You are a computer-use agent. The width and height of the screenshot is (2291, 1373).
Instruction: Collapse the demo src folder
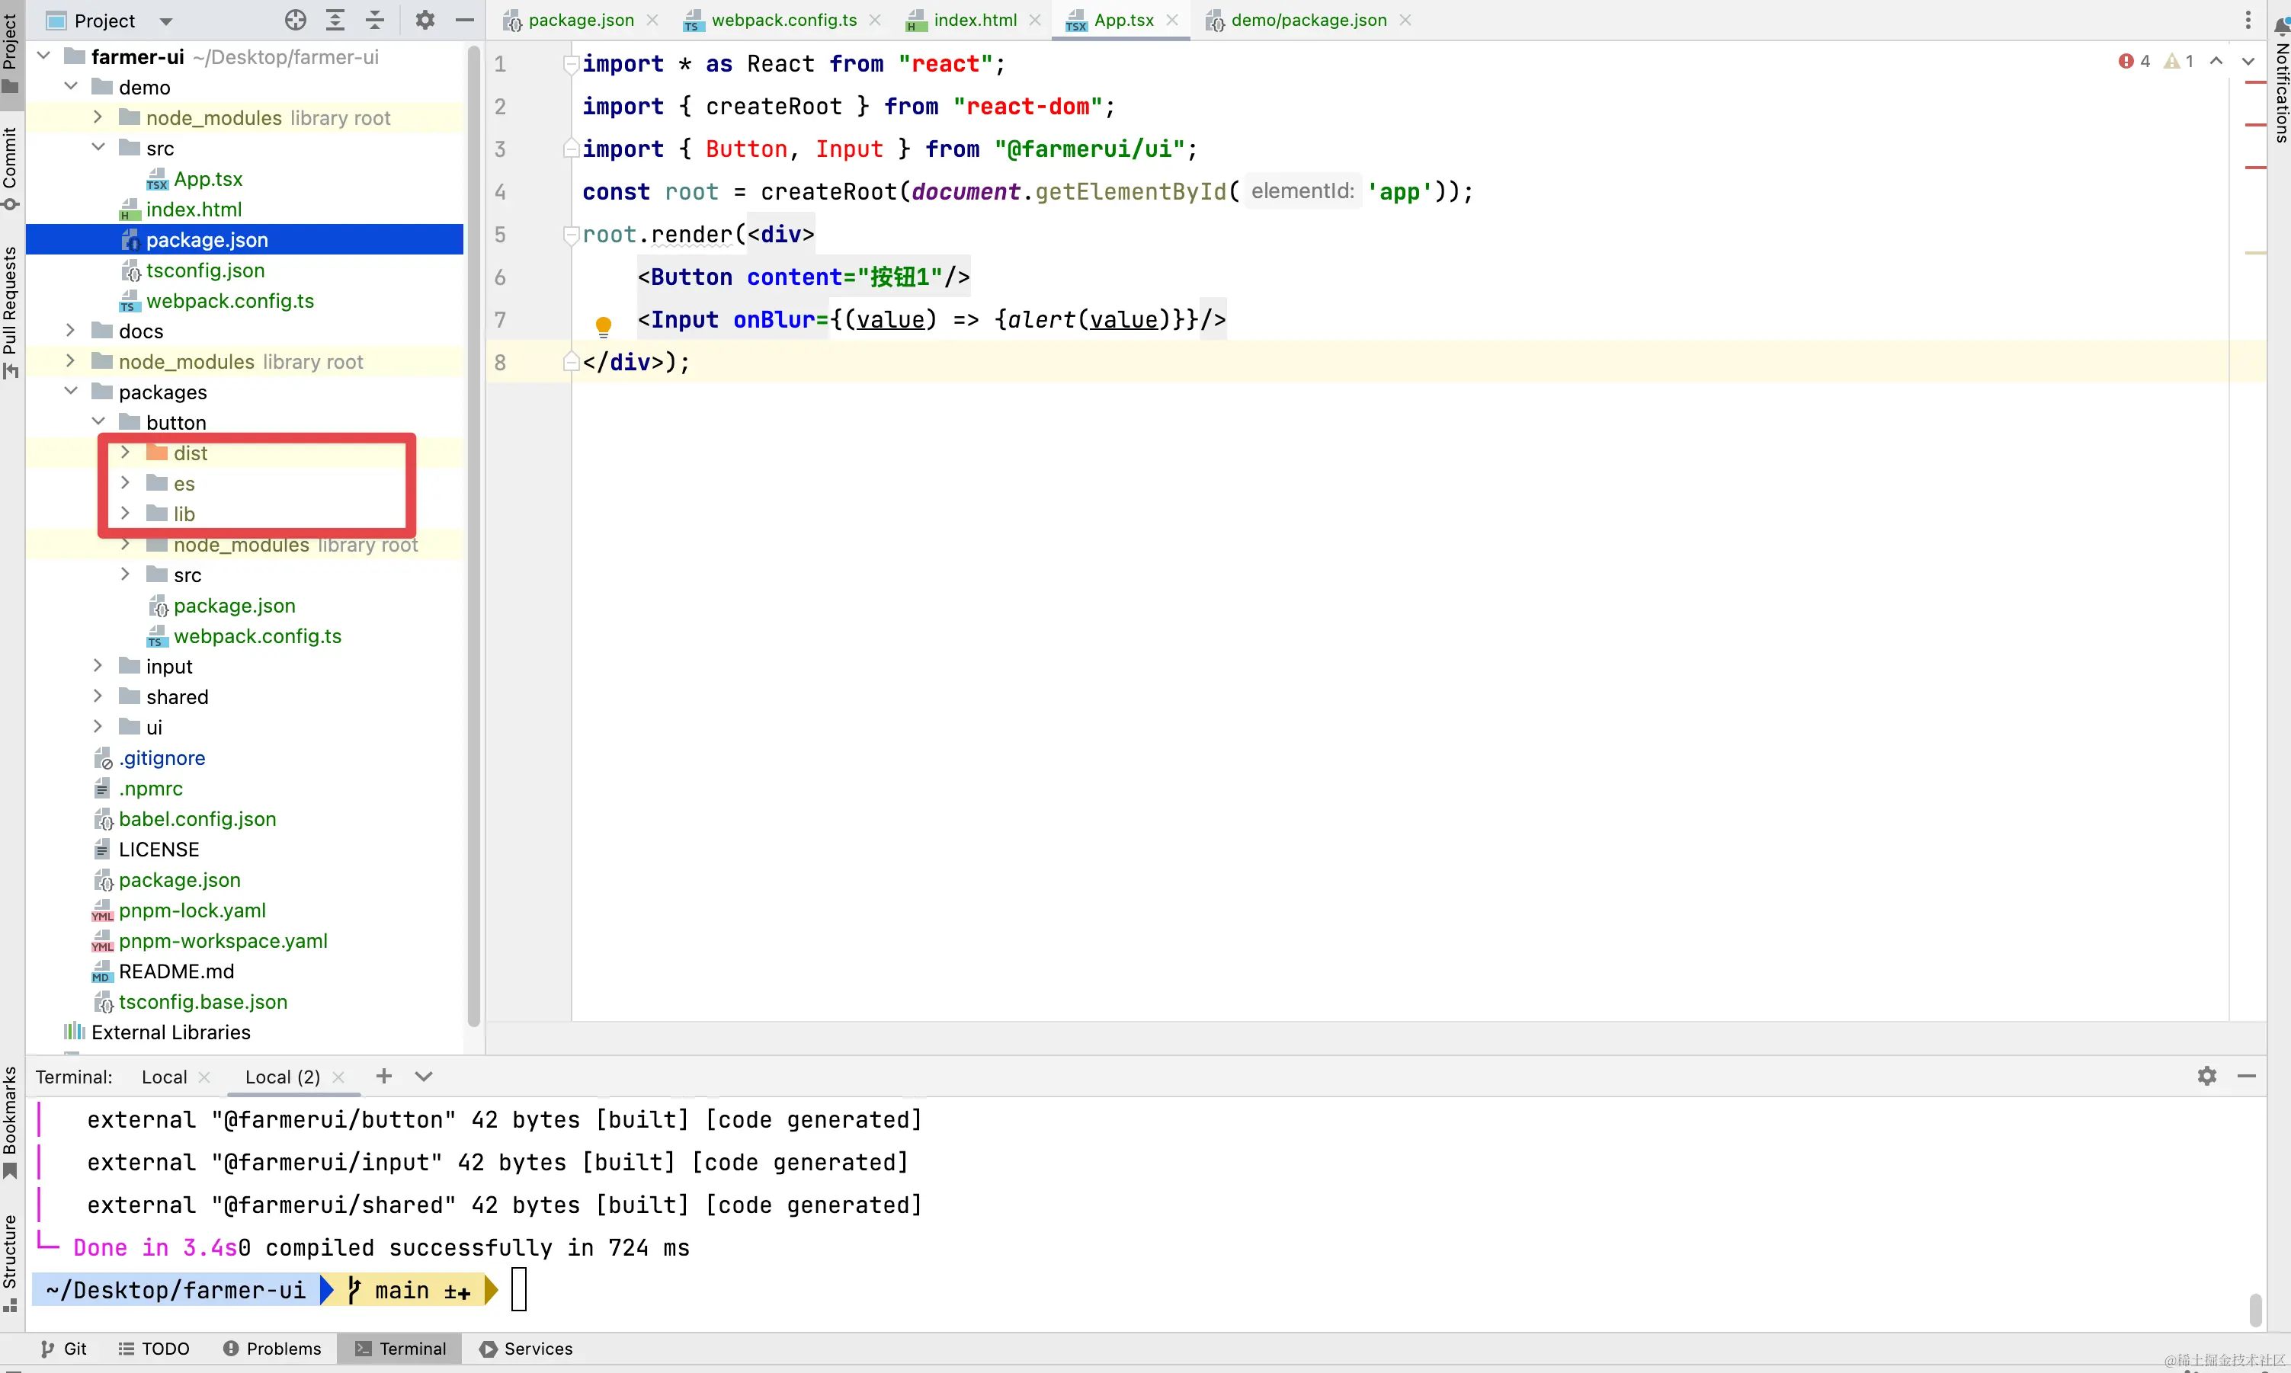tap(98, 148)
